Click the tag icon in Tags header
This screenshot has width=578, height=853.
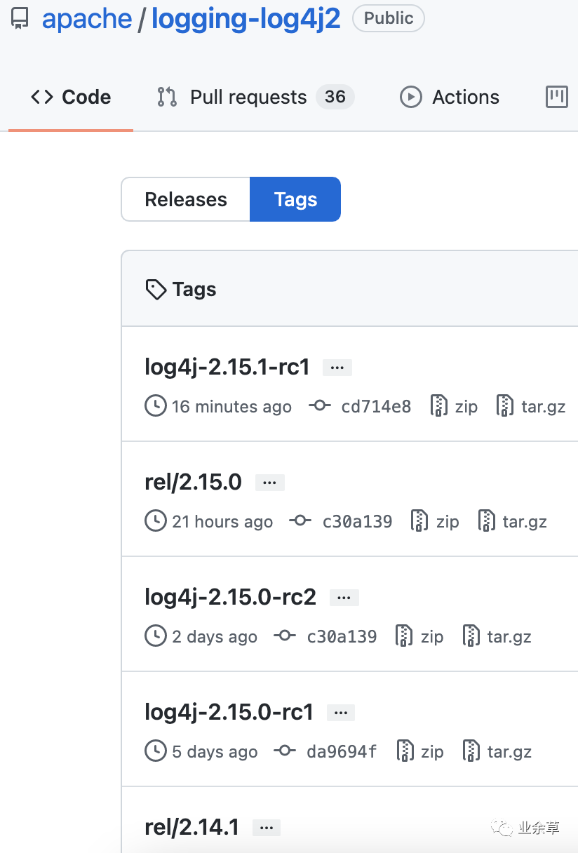(x=155, y=289)
